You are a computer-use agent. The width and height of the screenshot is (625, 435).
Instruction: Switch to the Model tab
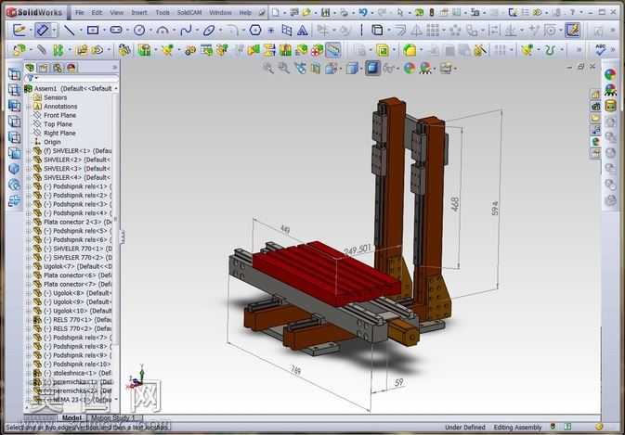click(72, 418)
